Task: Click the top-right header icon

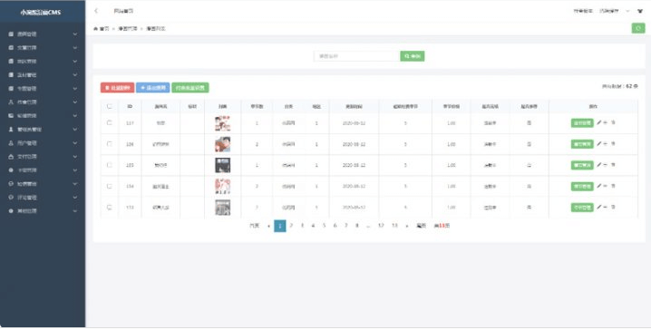Action: (x=640, y=11)
